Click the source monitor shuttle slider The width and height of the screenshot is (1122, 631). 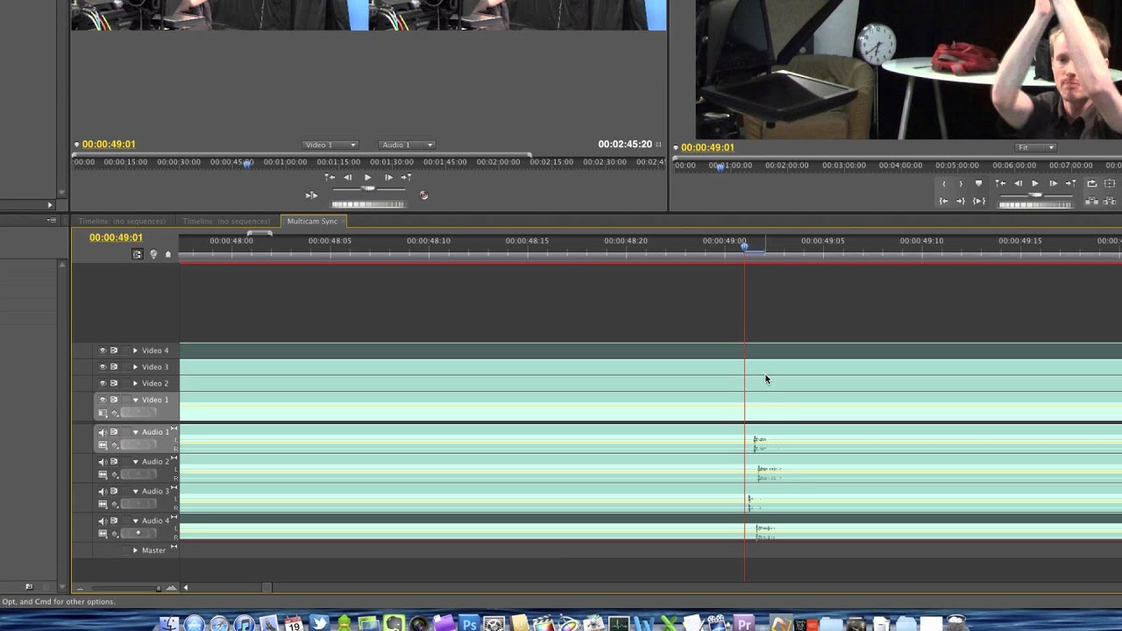(x=368, y=188)
